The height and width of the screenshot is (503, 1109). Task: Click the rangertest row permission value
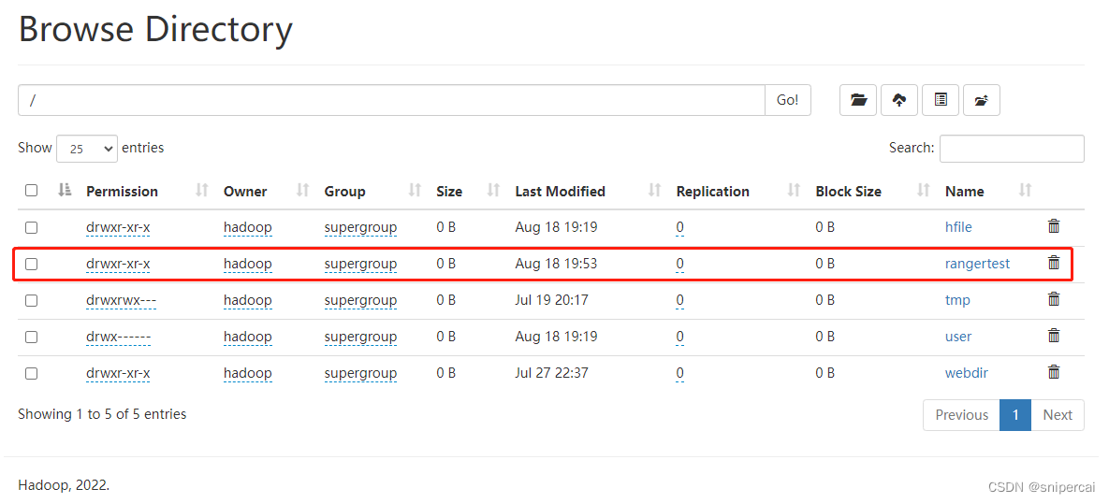point(118,265)
